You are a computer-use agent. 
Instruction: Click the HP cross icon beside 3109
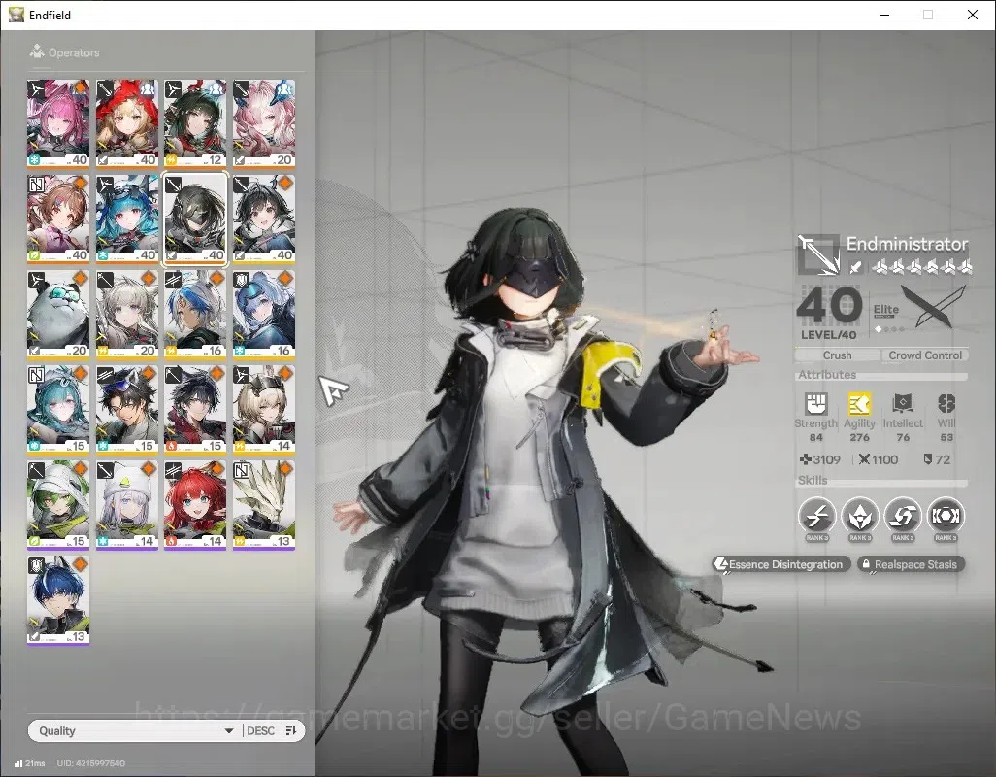(x=806, y=459)
